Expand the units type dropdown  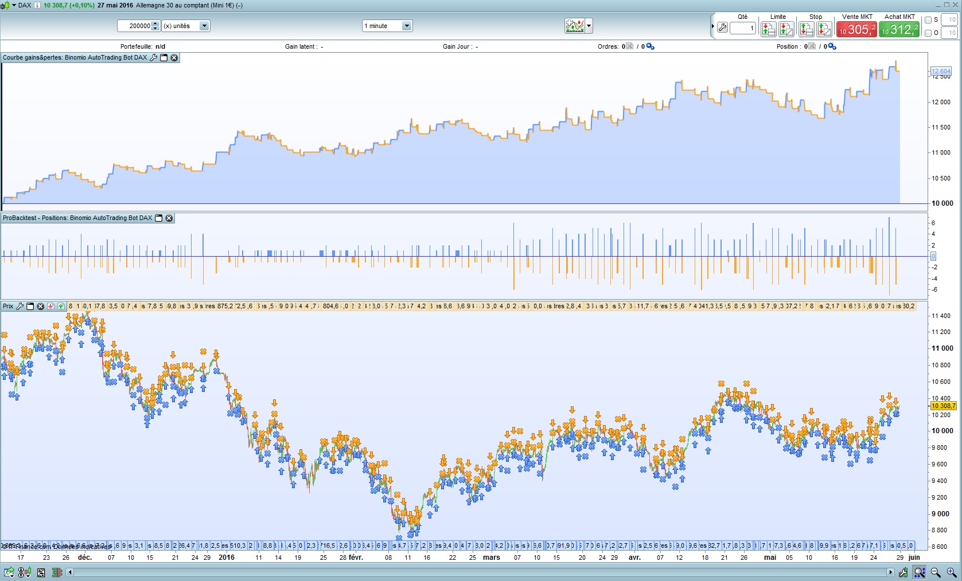[204, 26]
